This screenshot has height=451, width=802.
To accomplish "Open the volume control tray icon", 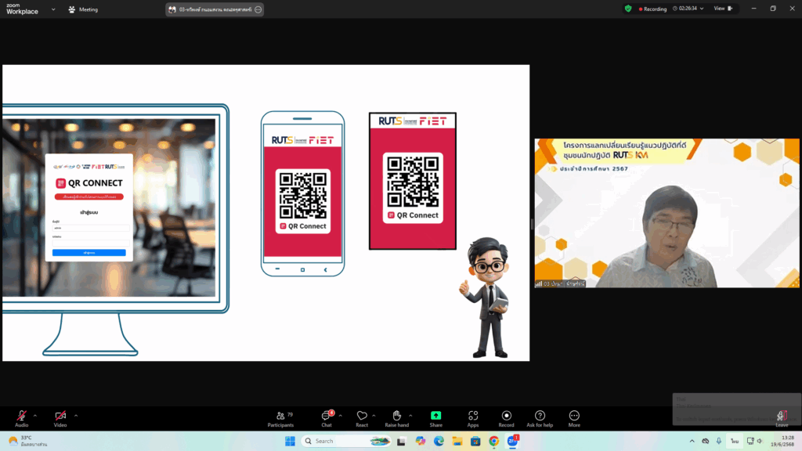I will coord(760,441).
